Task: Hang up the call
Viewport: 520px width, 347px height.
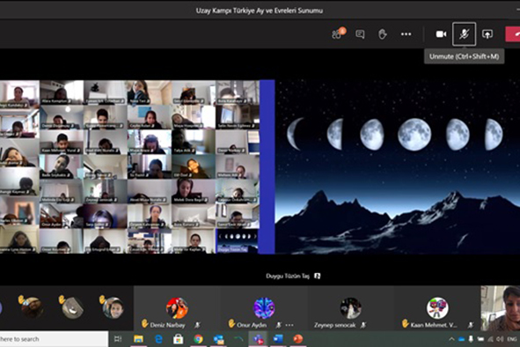Action: 513,33
